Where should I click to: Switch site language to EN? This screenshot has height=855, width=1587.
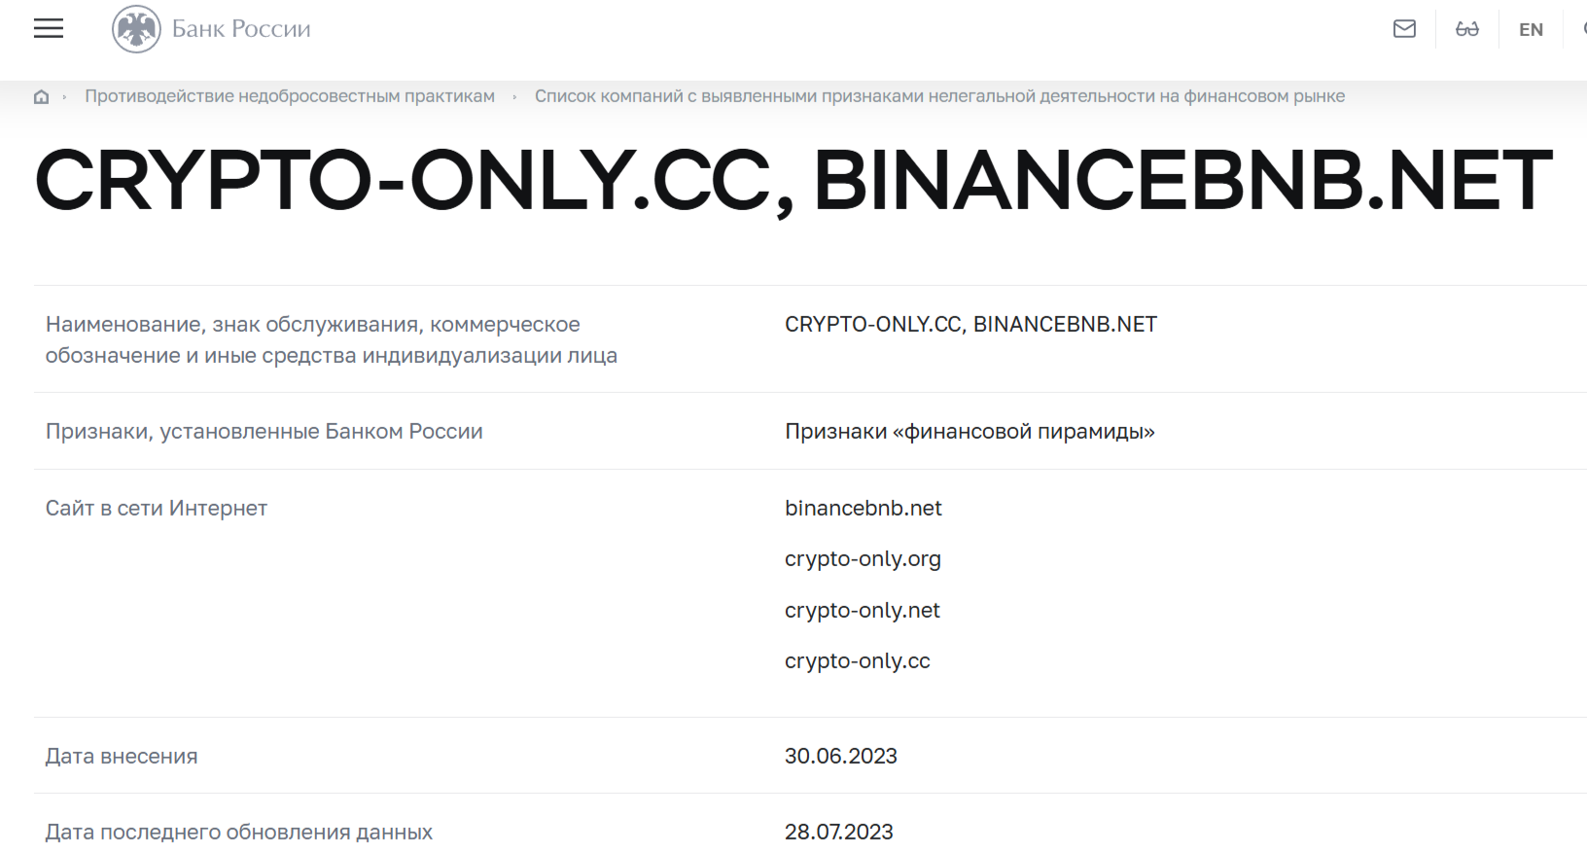[1531, 30]
